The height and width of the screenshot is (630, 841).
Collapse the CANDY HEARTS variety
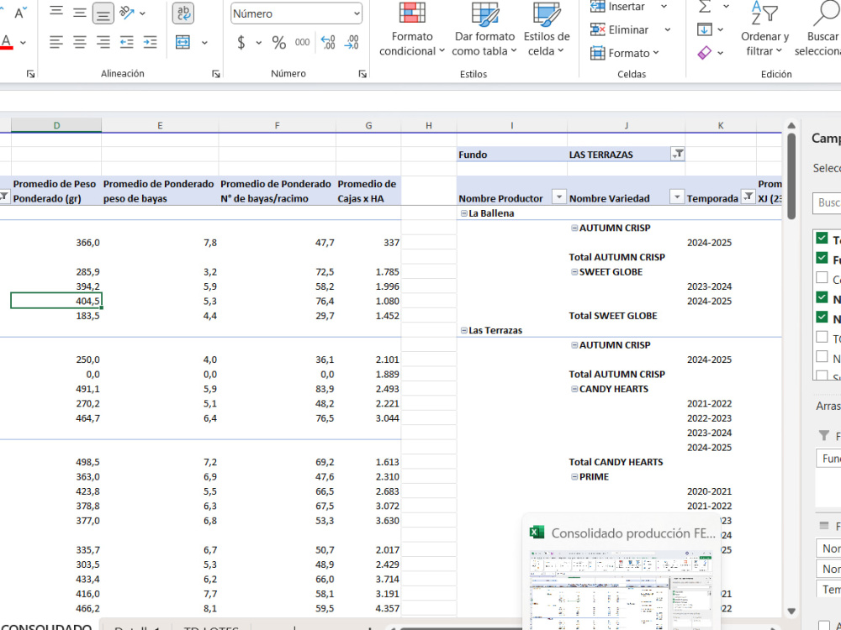click(x=574, y=389)
